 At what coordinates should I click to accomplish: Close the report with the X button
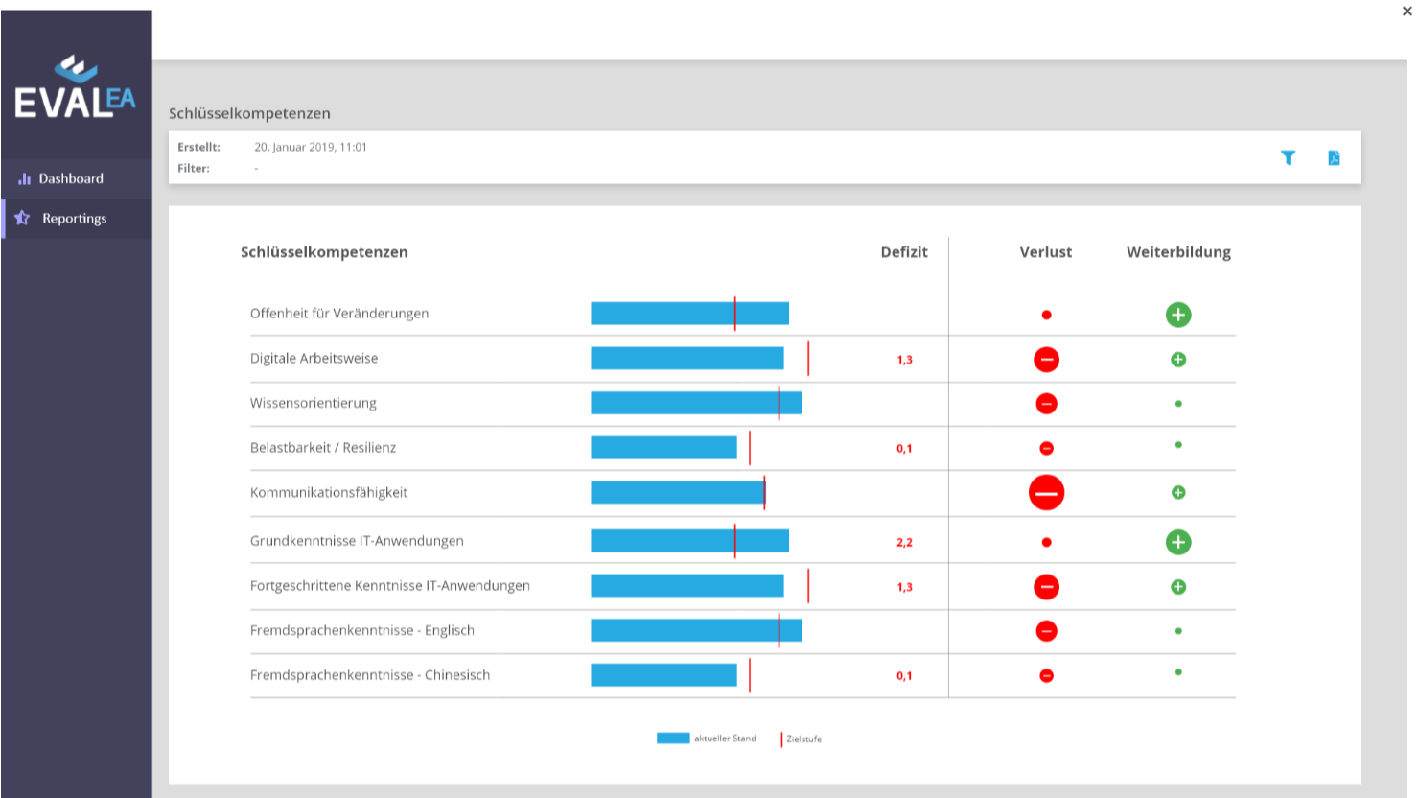click(1407, 12)
